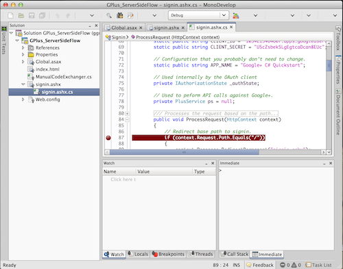Click the Replace toolbar icon

130,15
